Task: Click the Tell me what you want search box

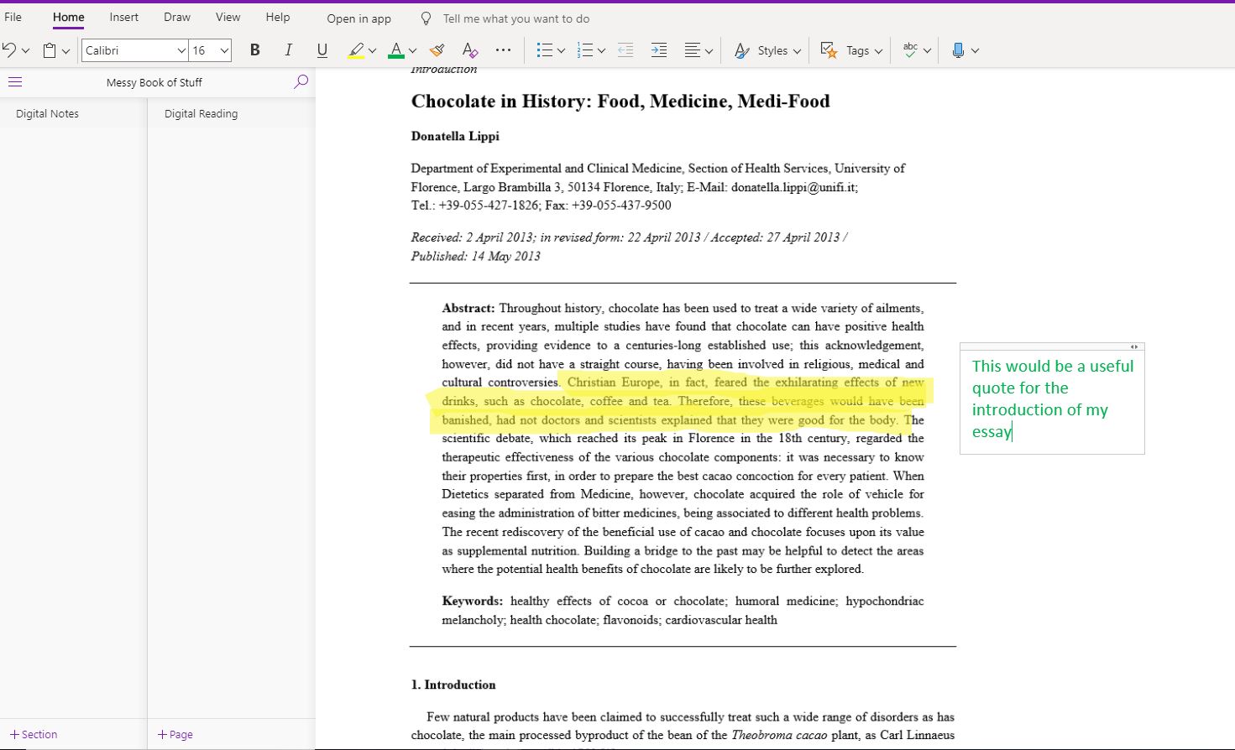Action: pos(515,18)
